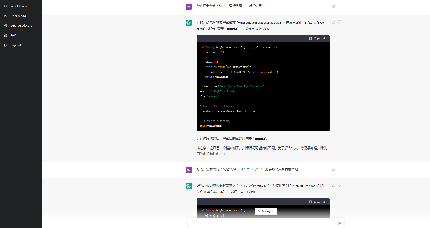Click the message input text field
Screen dimensions: 430x228
tap(263, 223)
